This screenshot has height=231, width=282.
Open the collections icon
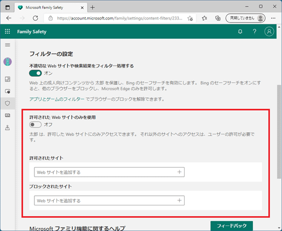218,18
